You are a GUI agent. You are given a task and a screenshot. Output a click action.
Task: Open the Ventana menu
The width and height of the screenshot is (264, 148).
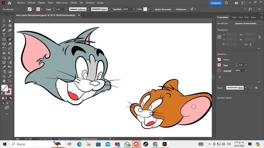pos(90,3)
